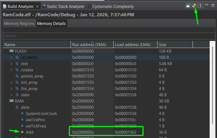Expand the .rodata section
217x138 pixels.
(11, 70)
